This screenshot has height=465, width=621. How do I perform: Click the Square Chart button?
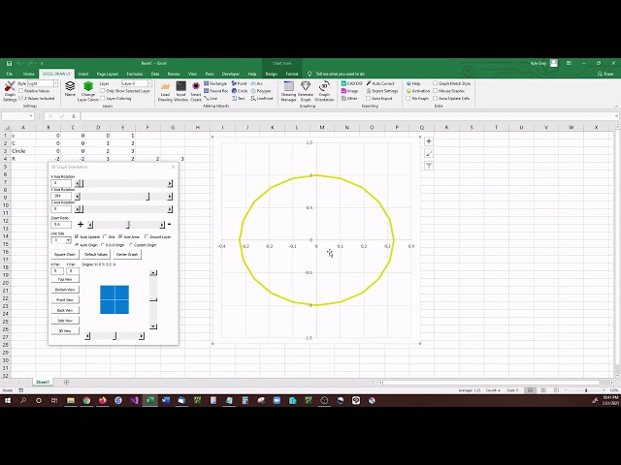(65, 254)
